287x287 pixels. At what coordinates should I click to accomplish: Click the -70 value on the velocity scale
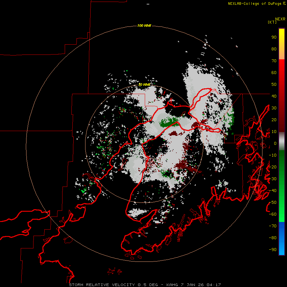click(273, 226)
